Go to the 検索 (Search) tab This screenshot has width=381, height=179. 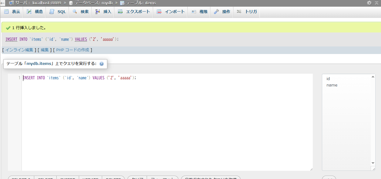(x=80, y=12)
